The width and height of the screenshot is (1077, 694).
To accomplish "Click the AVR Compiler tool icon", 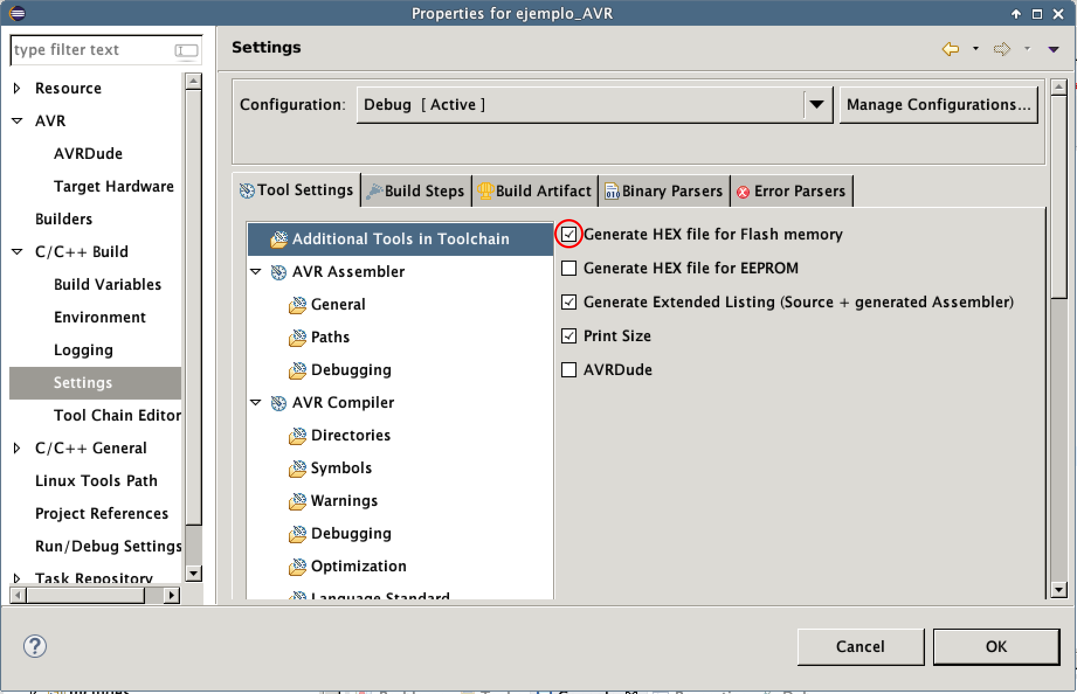I will point(279,403).
